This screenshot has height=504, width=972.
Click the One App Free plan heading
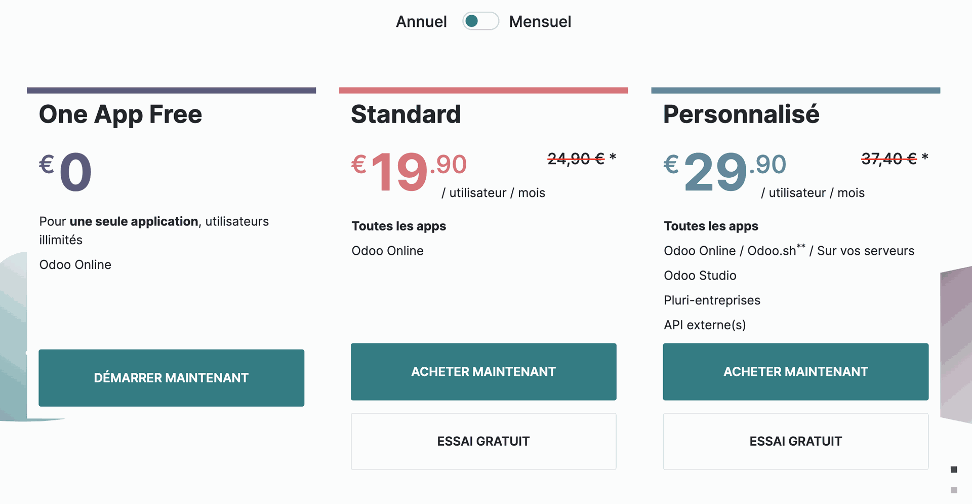point(120,114)
